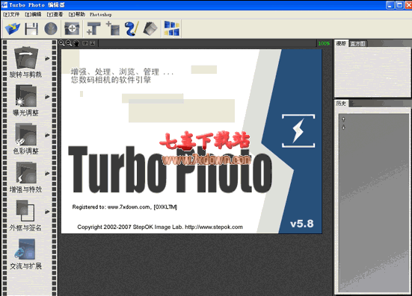This screenshot has height=296, width=412.
Task: Save the image with the floppy disk icon
Action: coord(31,28)
